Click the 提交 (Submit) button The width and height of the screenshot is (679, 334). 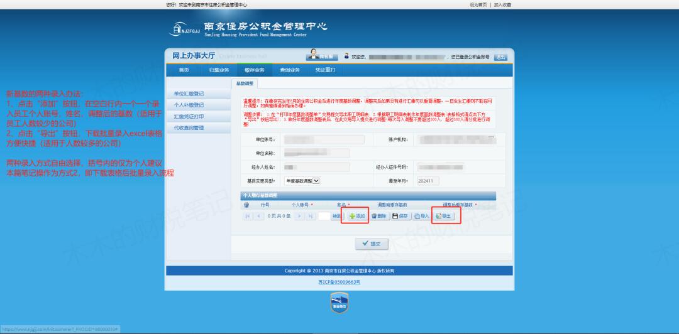372,244
